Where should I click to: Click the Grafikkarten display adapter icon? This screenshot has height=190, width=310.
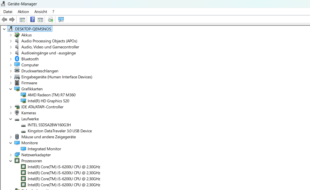(x=17, y=89)
